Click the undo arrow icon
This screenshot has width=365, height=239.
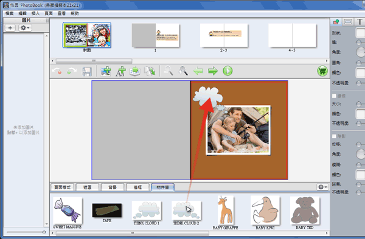pyautogui.click(x=57, y=71)
